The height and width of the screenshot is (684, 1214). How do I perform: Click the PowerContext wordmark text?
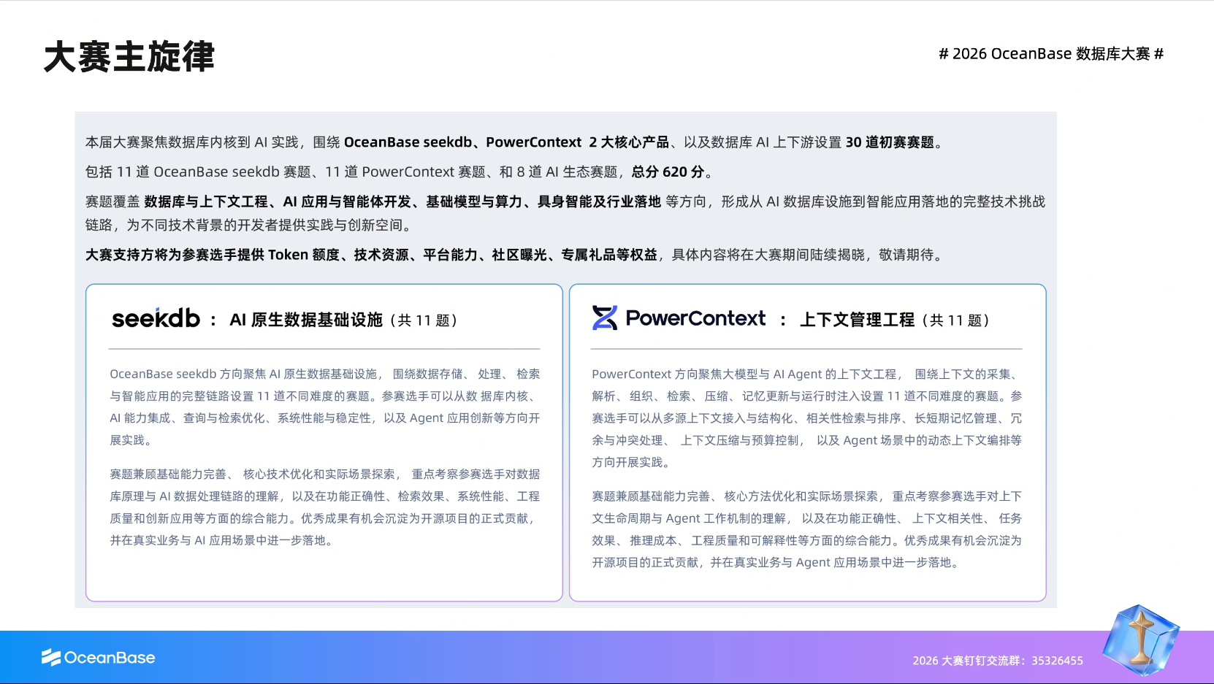[x=695, y=318]
